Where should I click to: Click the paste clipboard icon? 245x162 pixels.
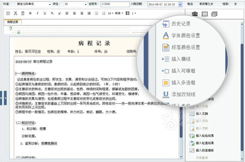(23, 13)
